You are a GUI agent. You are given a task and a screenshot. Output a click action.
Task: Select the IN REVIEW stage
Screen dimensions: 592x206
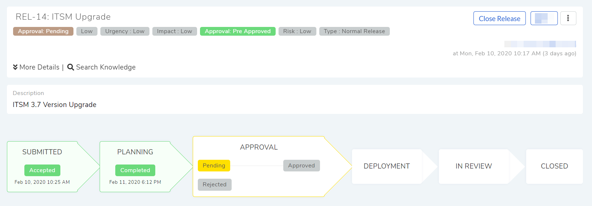(x=474, y=166)
